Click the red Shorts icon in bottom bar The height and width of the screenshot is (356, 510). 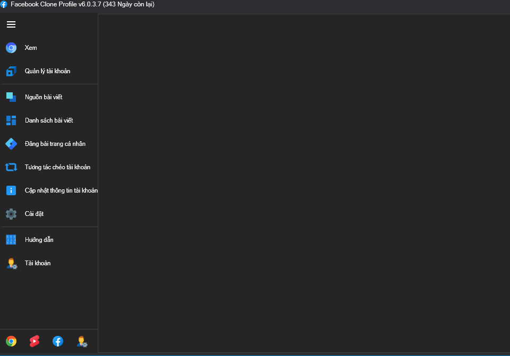click(x=35, y=341)
